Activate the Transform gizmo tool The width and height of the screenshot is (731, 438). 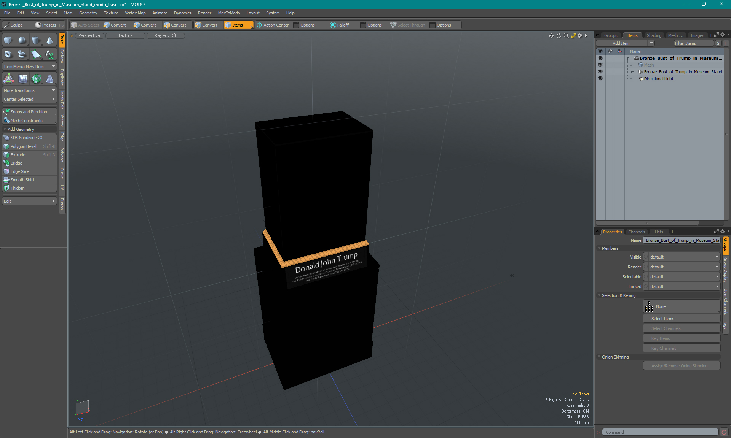click(x=8, y=79)
